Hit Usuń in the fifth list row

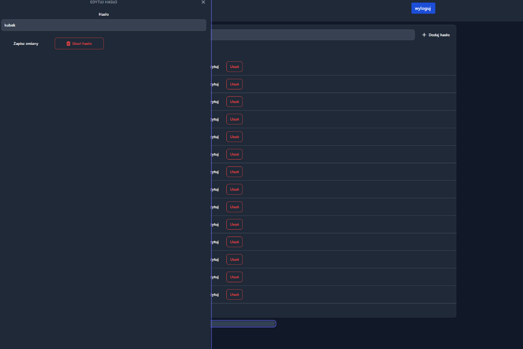(234, 137)
